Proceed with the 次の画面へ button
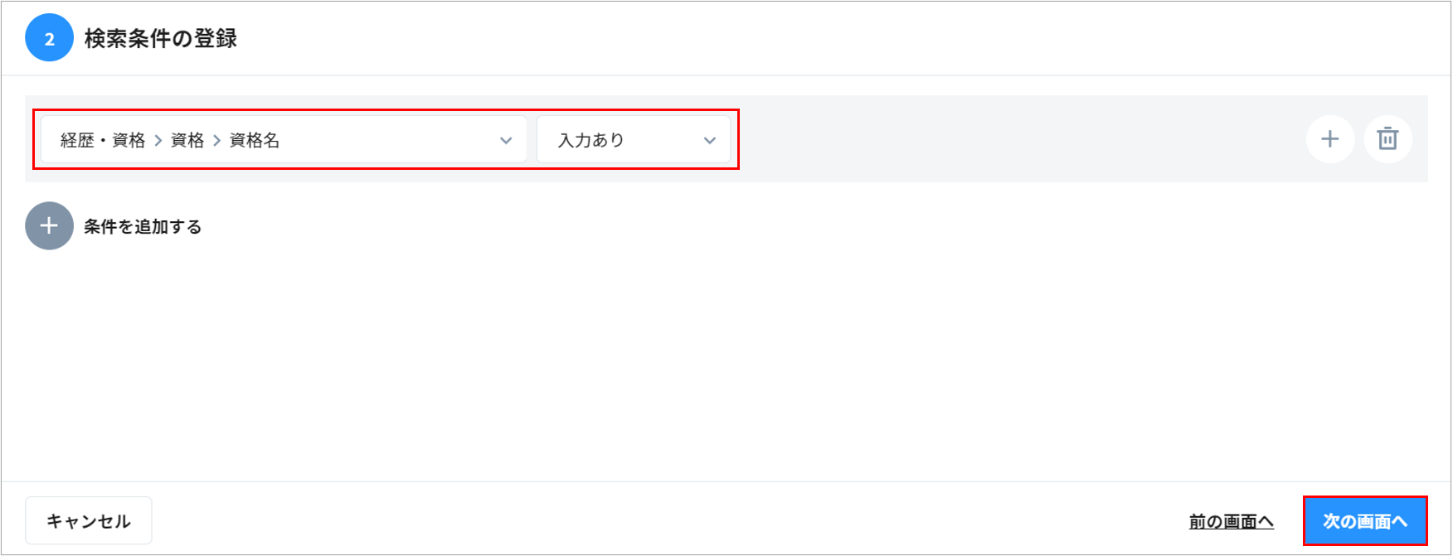 coord(1364,521)
